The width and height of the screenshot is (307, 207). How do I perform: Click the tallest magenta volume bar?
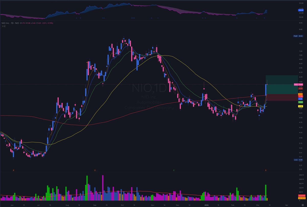tap(103, 188)
